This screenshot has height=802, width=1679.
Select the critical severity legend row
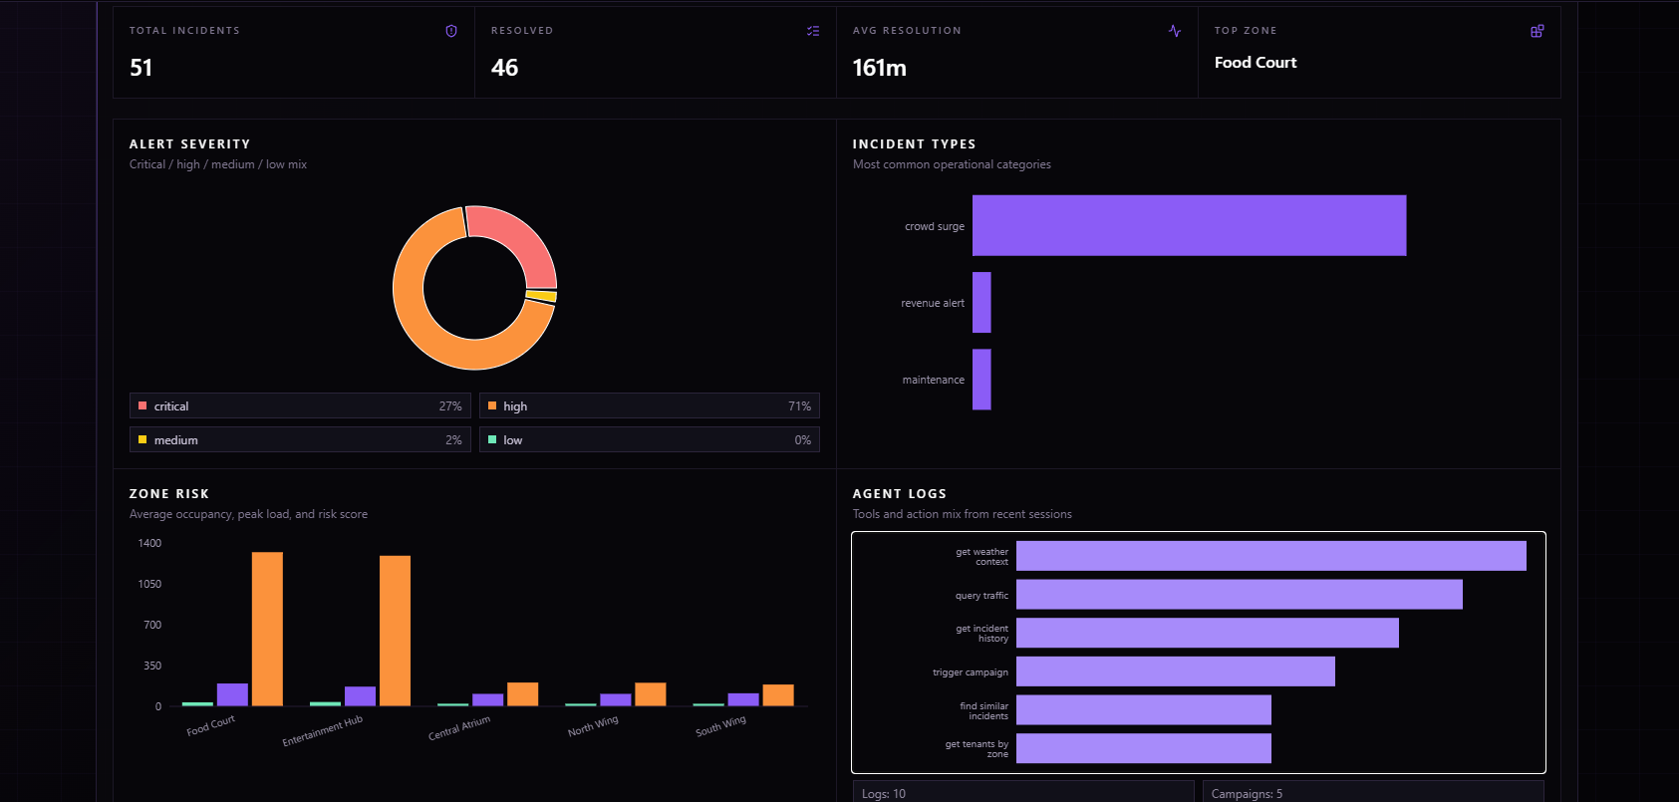[300, 405]
